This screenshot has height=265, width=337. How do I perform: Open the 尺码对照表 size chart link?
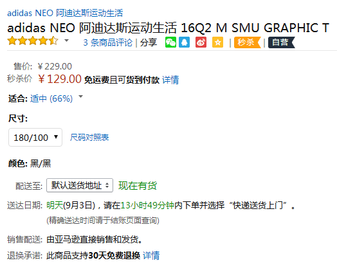coord(89,138)
